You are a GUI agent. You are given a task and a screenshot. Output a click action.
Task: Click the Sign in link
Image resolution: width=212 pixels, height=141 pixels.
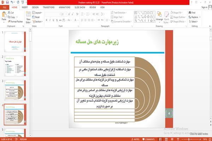pyautogui.click(x=204, y=7)
